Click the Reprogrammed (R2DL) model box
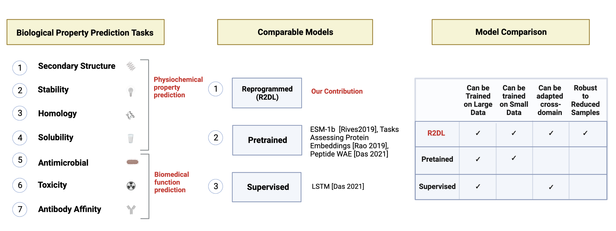Viewport: 616px width, 231px height. pyautogui.click(x=267, y=93)
